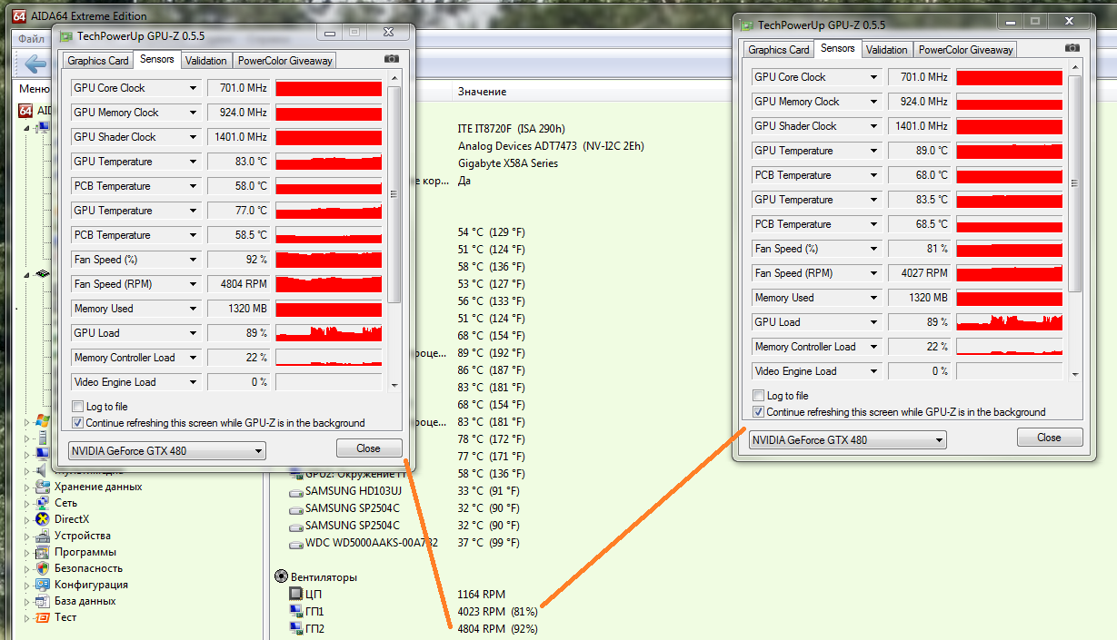Expand the Сеть node in AIDA64 tree
The width and height of the screenshot is (1117, 640).
[x=26, y=503]
